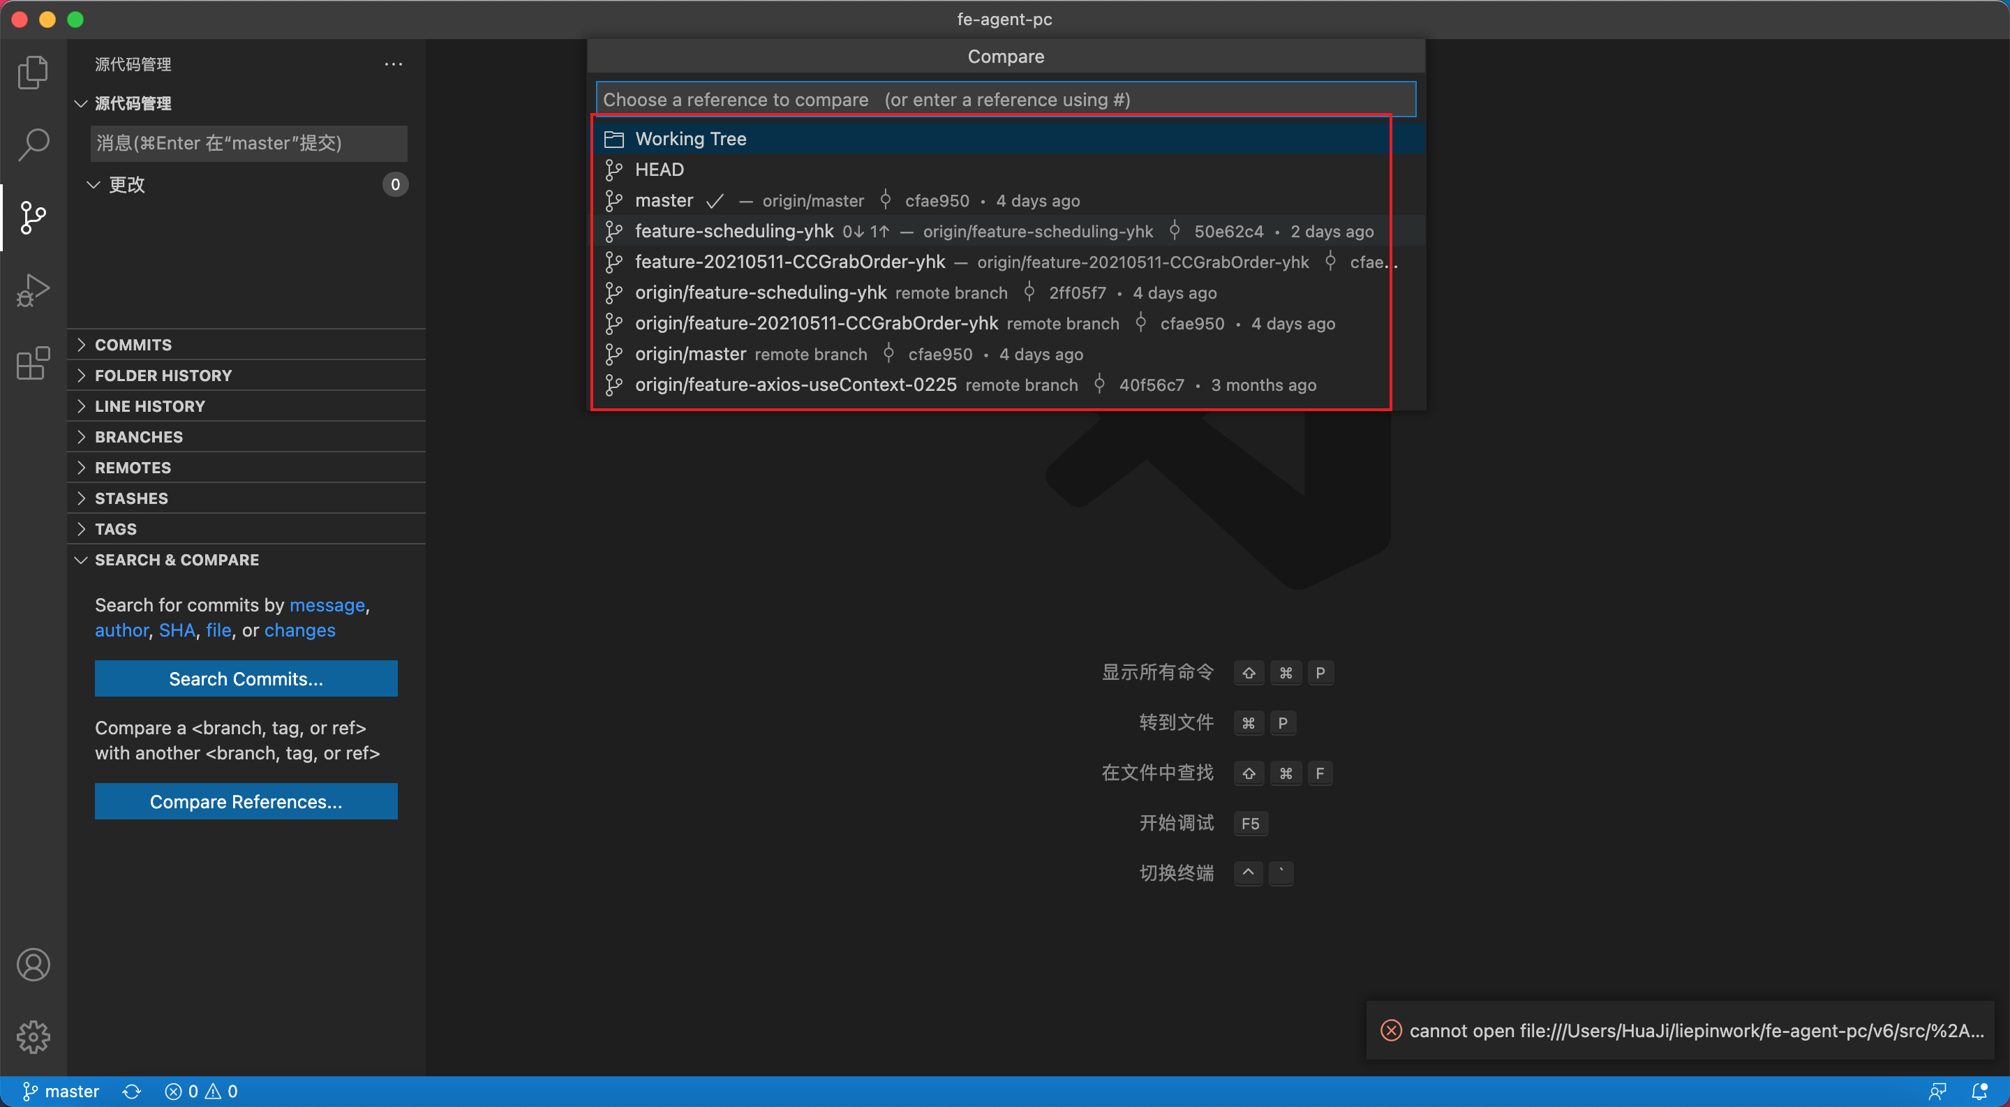The width and height of the screenshot is (2010, 1107).
Task: Expand the STASHES section
Action: click(x=131, y=498)
